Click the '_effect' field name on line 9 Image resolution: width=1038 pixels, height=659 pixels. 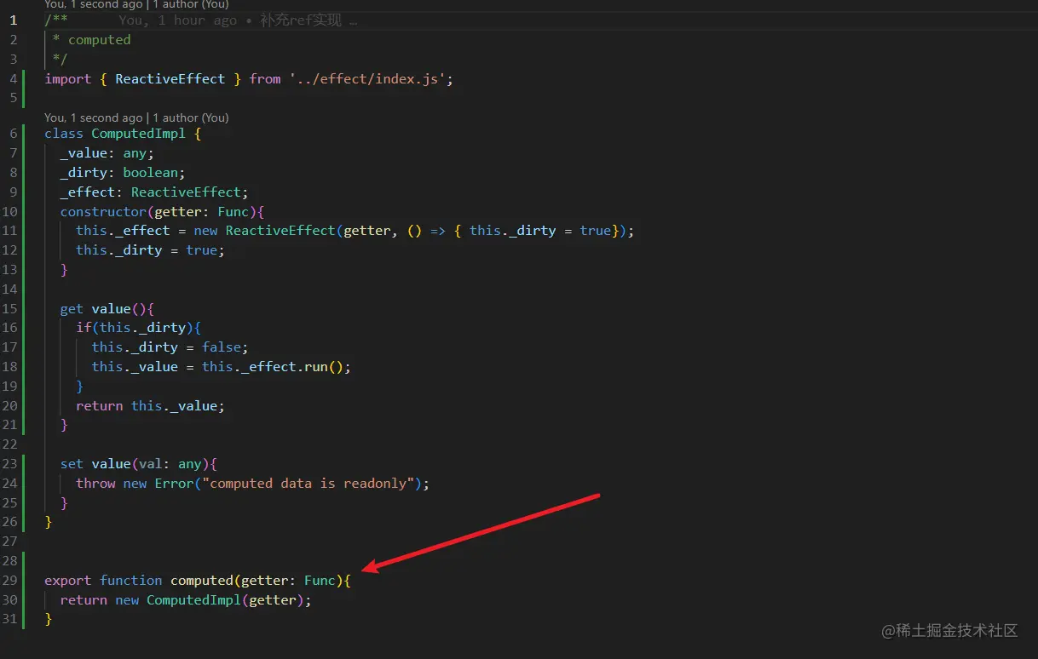tap(87, 192)
